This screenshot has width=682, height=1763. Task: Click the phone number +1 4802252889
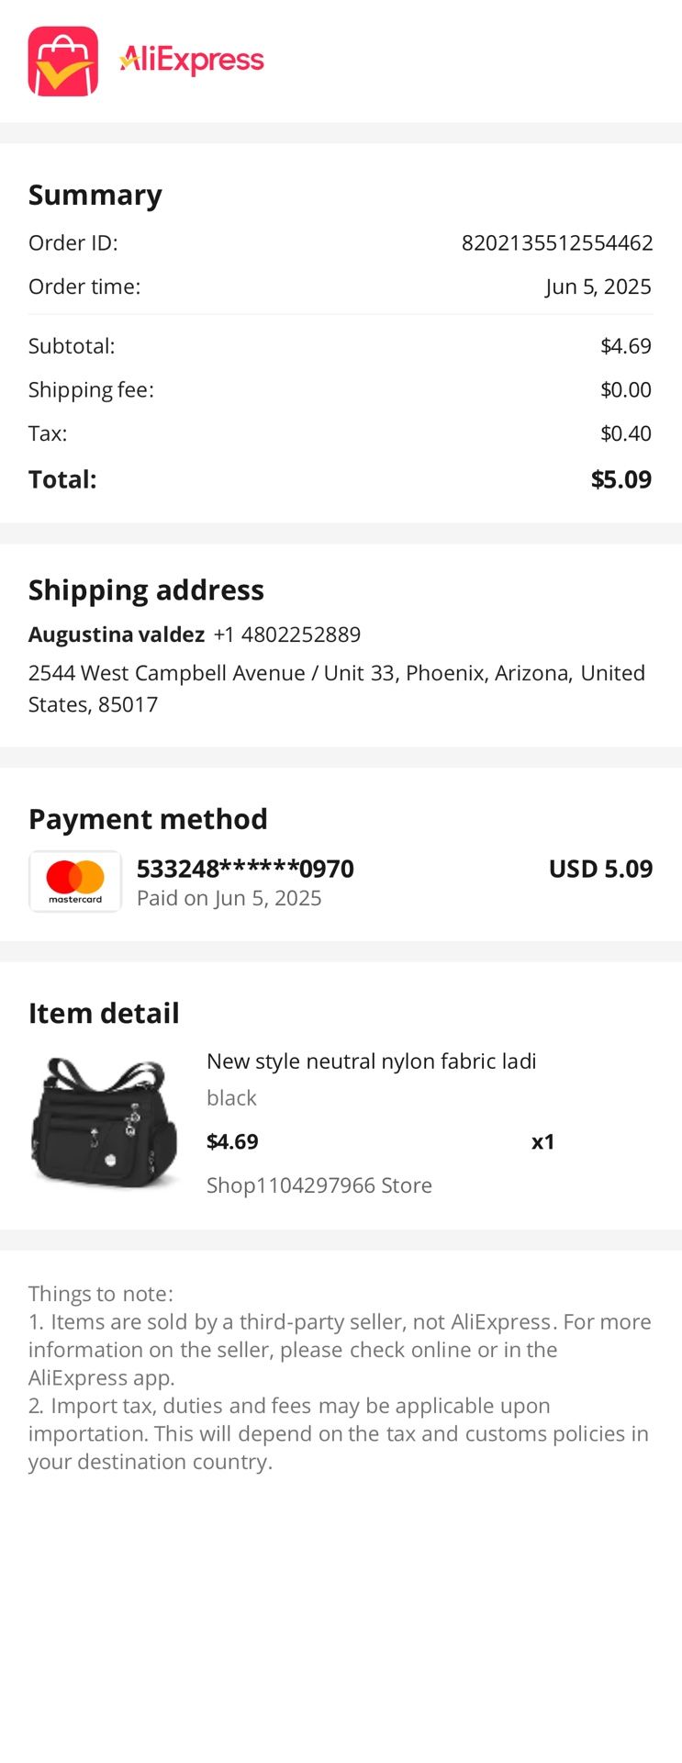287,634
